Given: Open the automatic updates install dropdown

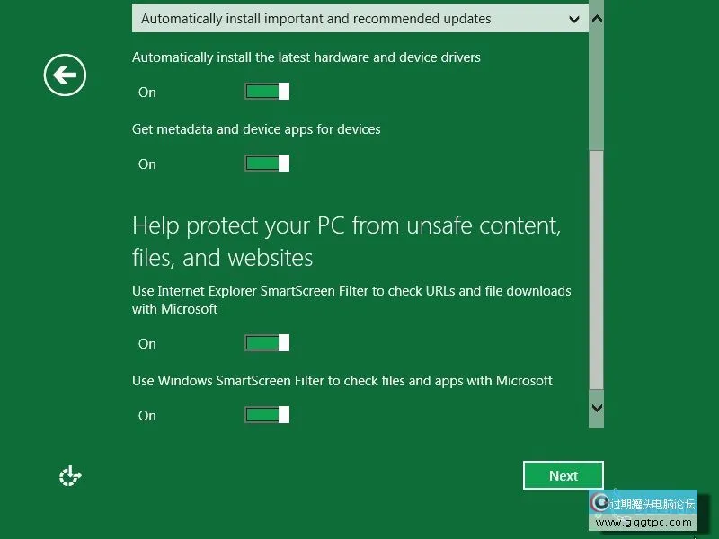Looking at the screenshot, I should pos(359,18).
